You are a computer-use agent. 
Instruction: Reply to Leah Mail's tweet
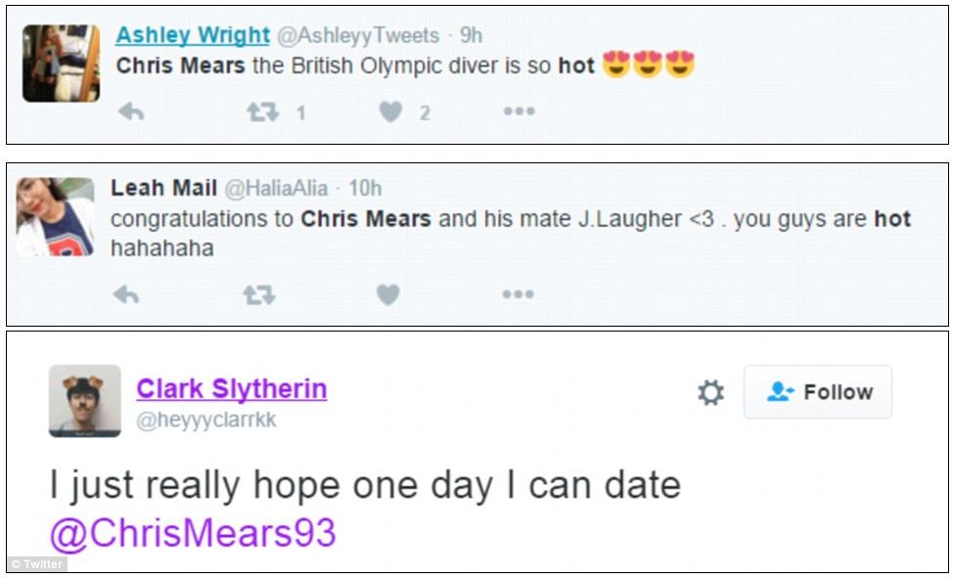point(126,294)
